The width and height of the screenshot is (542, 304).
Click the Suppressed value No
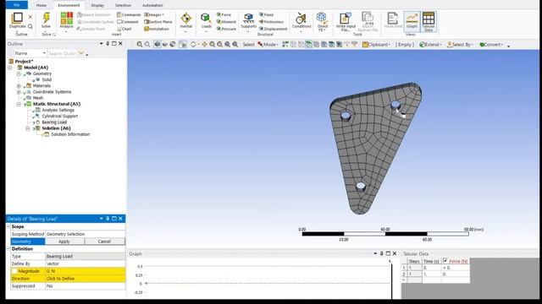point(85,286)
